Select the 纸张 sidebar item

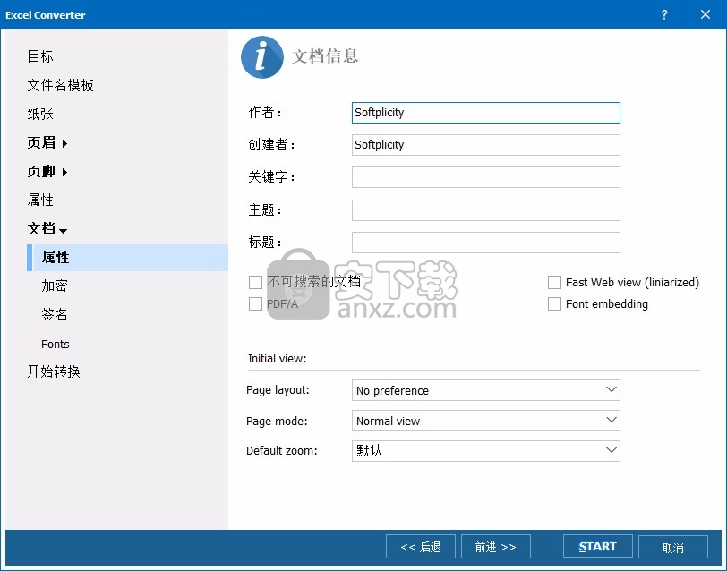pyautogui.click(x=40, y=114)
